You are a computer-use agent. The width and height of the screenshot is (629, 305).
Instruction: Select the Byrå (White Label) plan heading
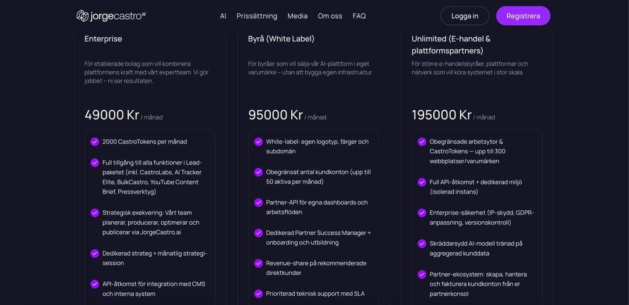click(x=281, y=39)
